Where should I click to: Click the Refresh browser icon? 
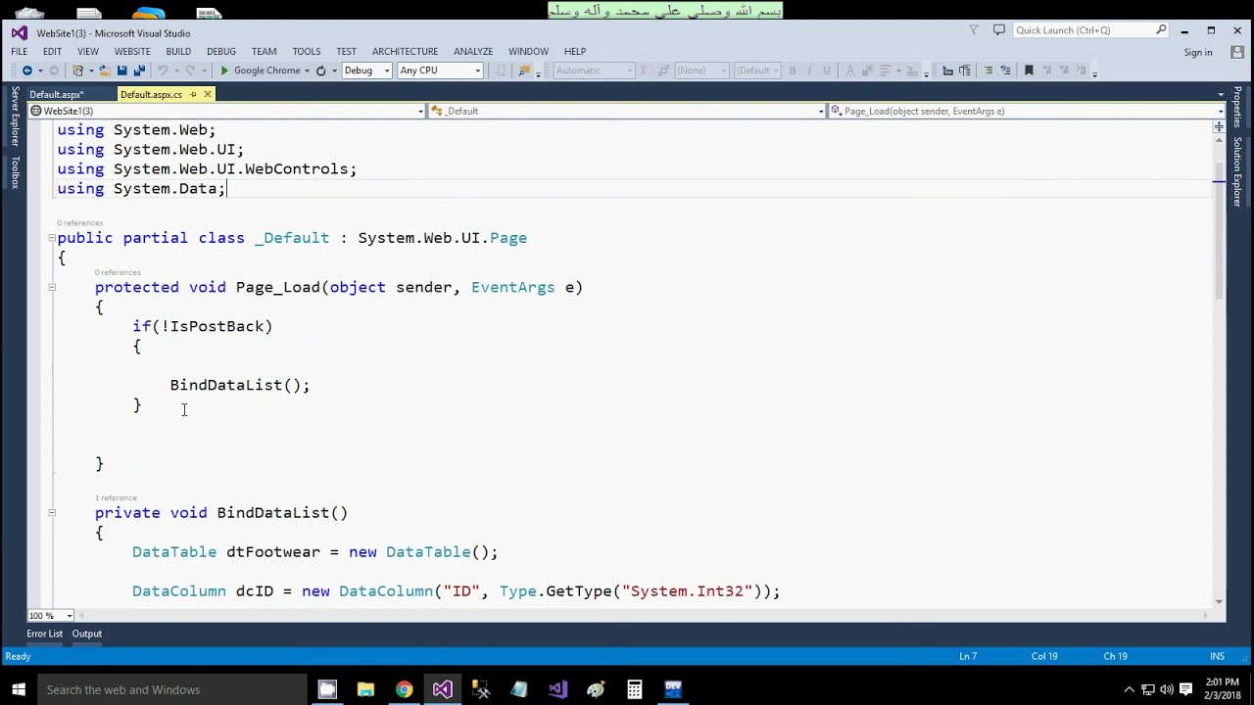[320, 70]
